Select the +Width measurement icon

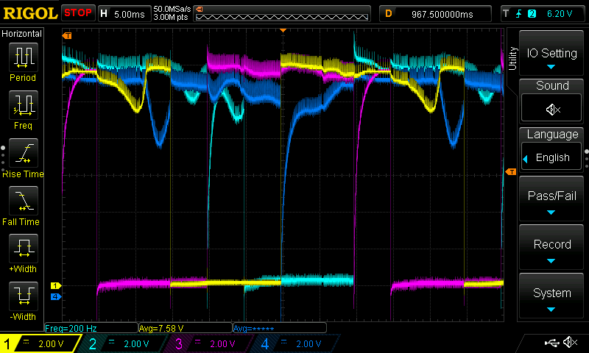click(23, 249)
